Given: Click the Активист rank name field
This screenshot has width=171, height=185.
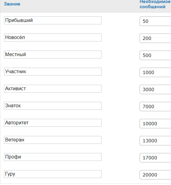Looking at the screenshot, I should (x=53, y=89).
